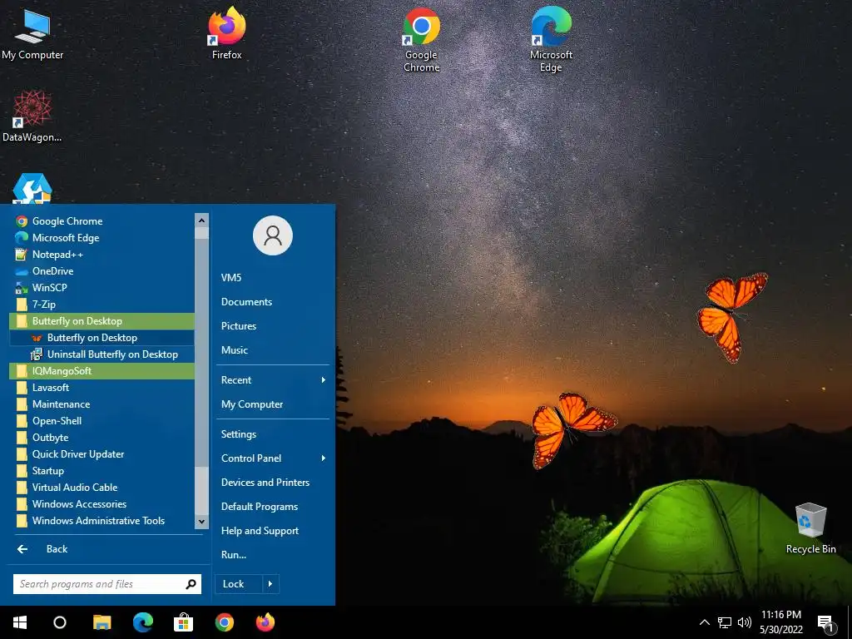
Task: Expand the Recent submenu arrow
Action: 324,379
